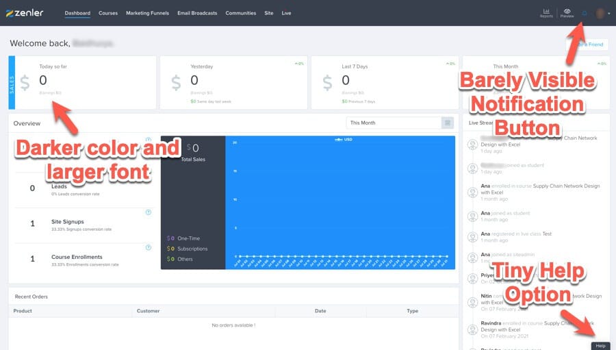
Task: Click the calendar icon beside This Month
Action: pos(448,123)
